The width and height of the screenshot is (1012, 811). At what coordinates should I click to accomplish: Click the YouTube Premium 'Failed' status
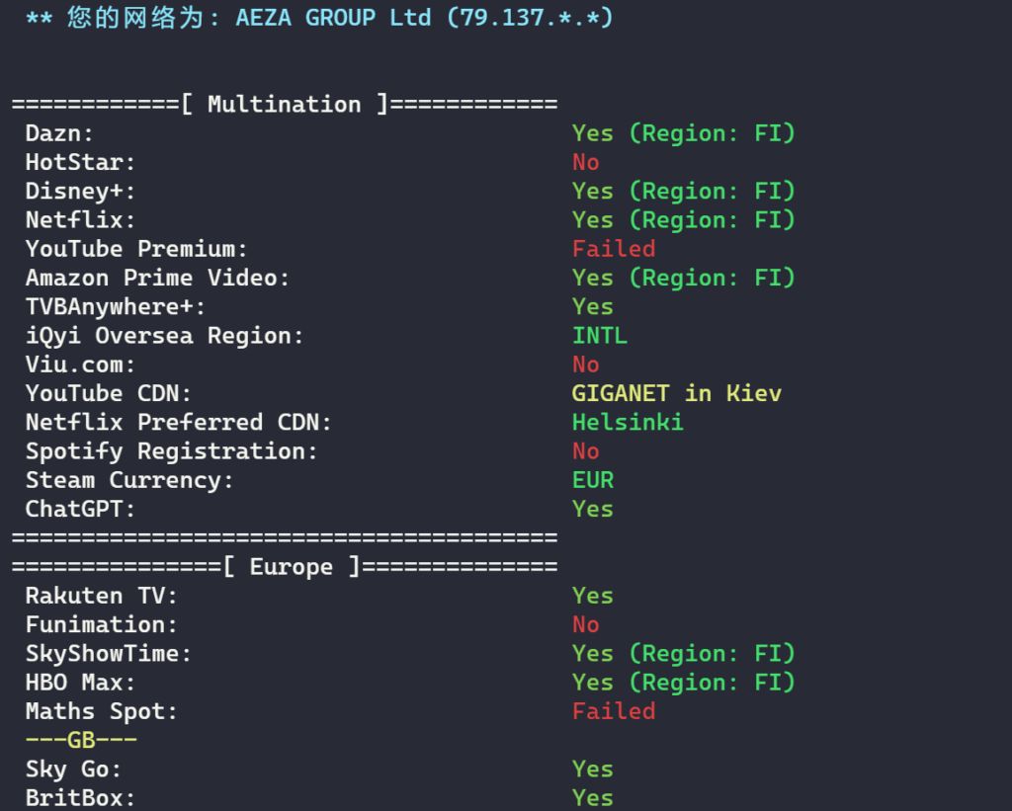click(x=614, y=249)
